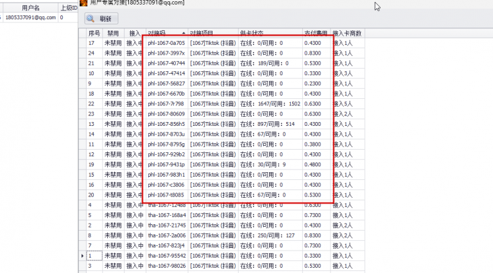Click fee 0.3800 in row 11
Image resolution: width=493 pixels, height=273 pixels.
313,145
